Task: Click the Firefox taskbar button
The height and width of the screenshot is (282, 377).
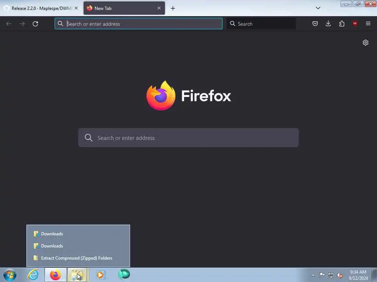Action: [x=56, y=275]
